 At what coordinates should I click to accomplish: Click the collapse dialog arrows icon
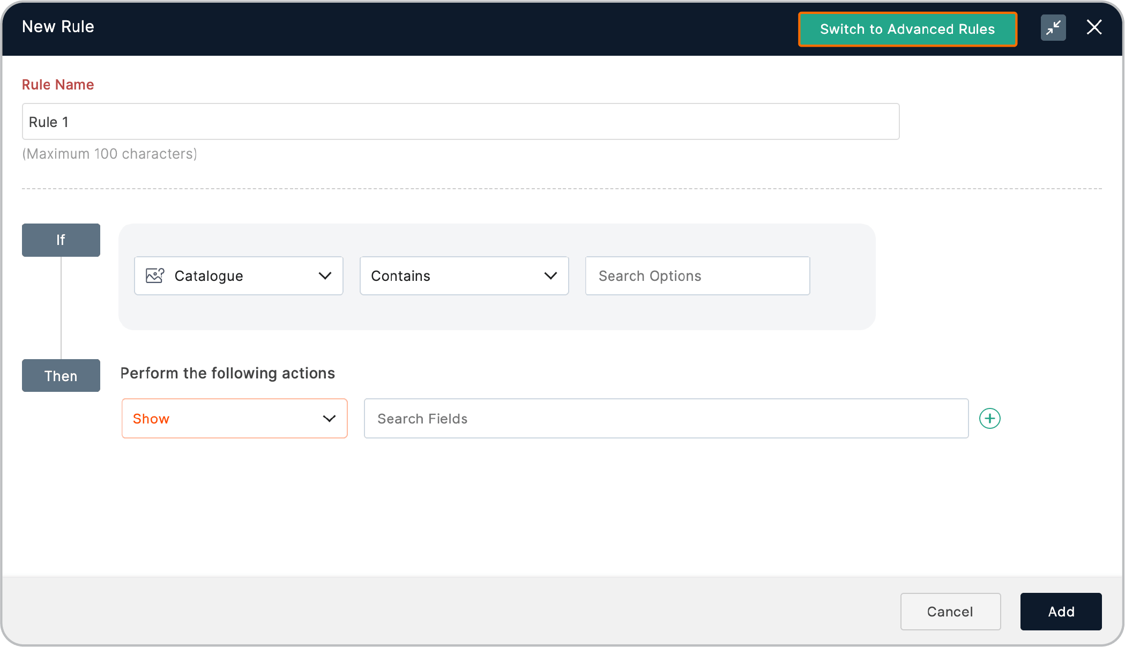tap(1053, 28)
